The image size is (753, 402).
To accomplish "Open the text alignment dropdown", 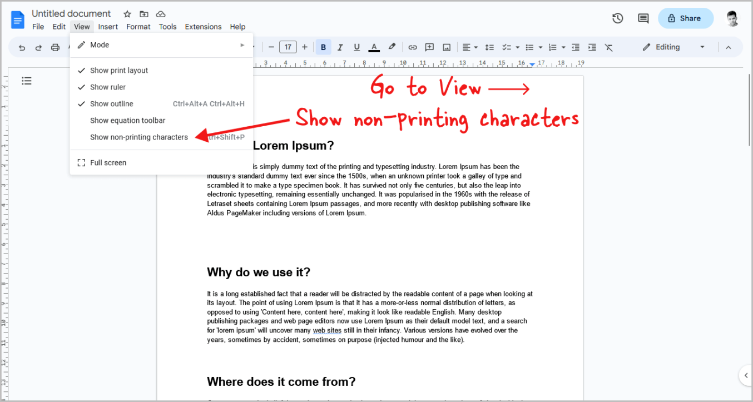I will (x=470, y=47).
